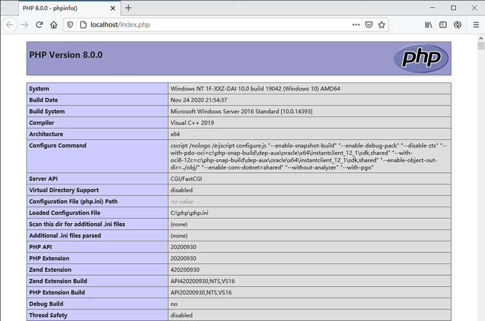Open the Firefox home page
This screenshot has width=485, height=321.
click(x=54, y=25)
